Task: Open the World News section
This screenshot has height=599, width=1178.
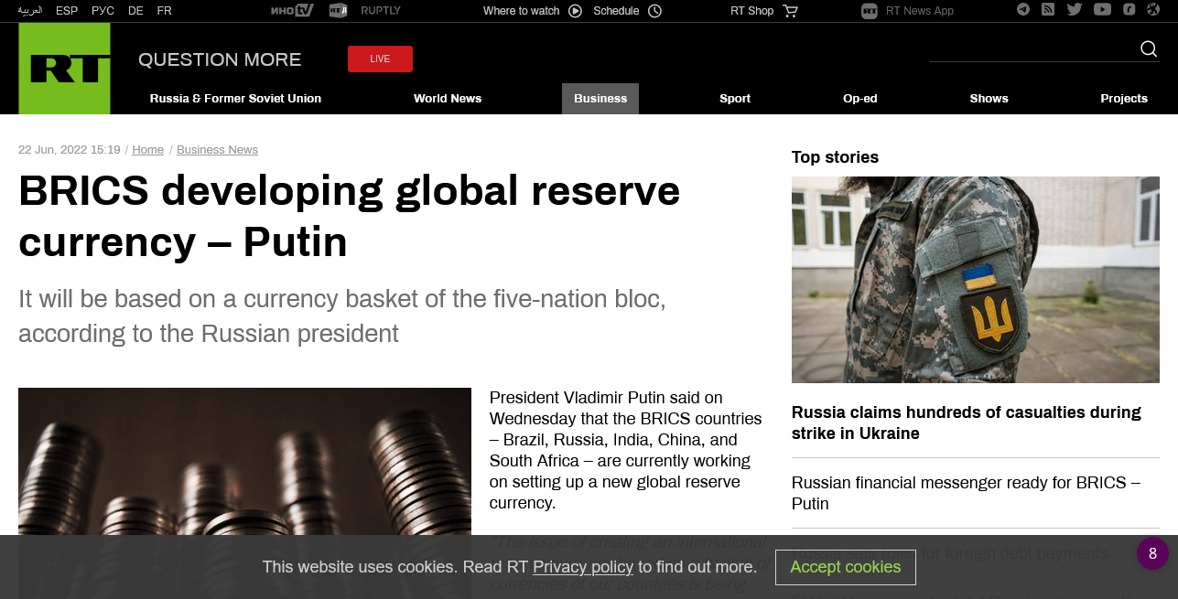Action: point(448,99)
